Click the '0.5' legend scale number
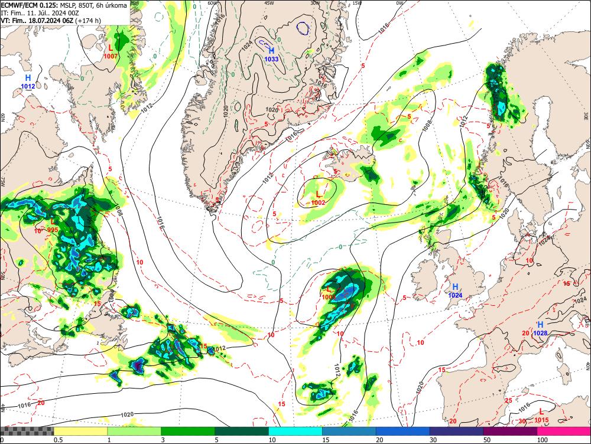This screenshot has height=444, width=591. [58, 440]
